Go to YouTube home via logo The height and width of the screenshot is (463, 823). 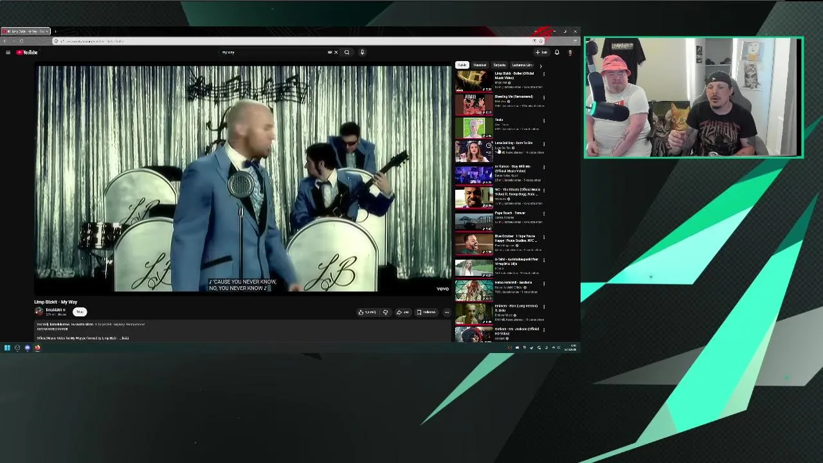[x=27, y=52]
